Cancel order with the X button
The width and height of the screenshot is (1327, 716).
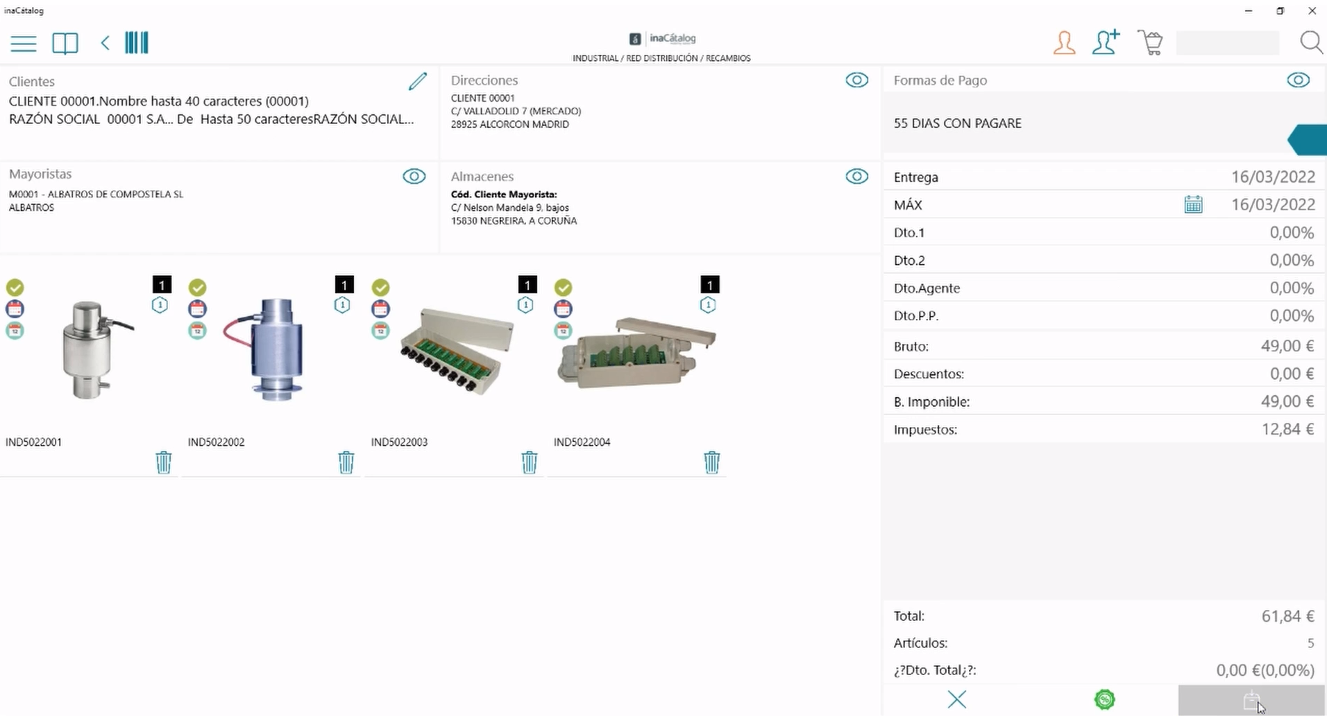tap(956, 699)
